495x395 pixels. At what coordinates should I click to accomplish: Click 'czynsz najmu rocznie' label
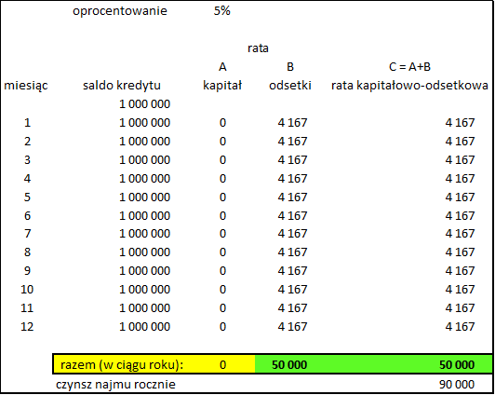pyautogui.click(x=115, y=385)
